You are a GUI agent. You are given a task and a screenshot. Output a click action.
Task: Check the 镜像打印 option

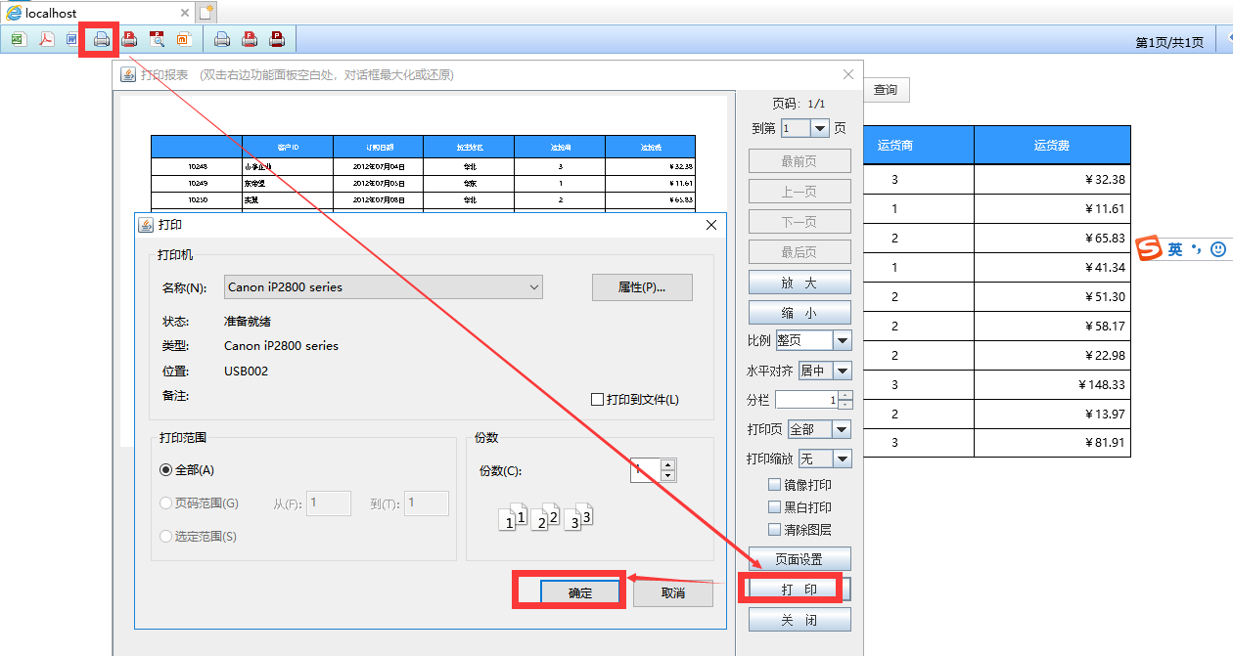click(x=775, y=485)
